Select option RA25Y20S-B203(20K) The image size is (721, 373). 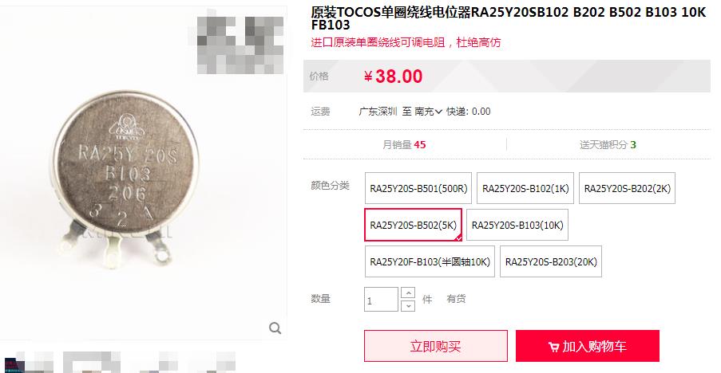[551, 261]
